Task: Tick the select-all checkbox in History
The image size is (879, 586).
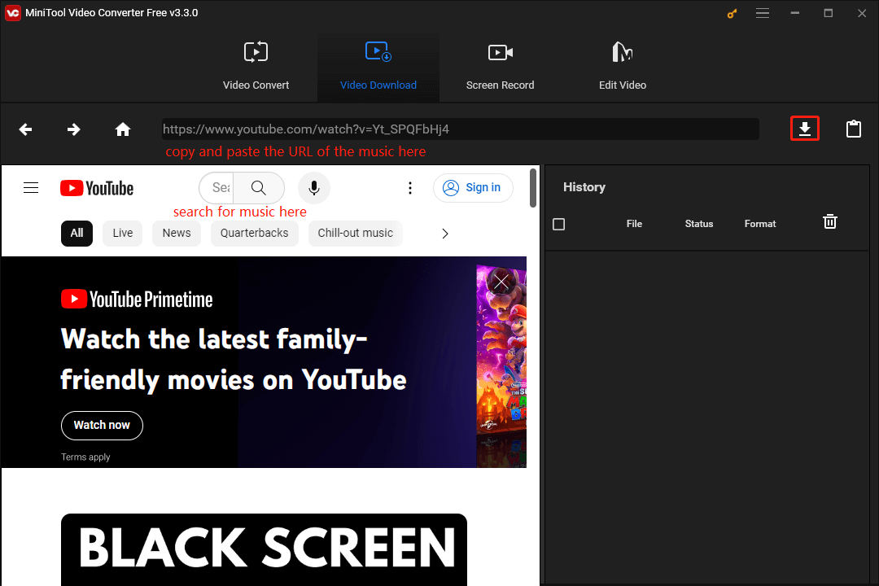Action: 559,225
